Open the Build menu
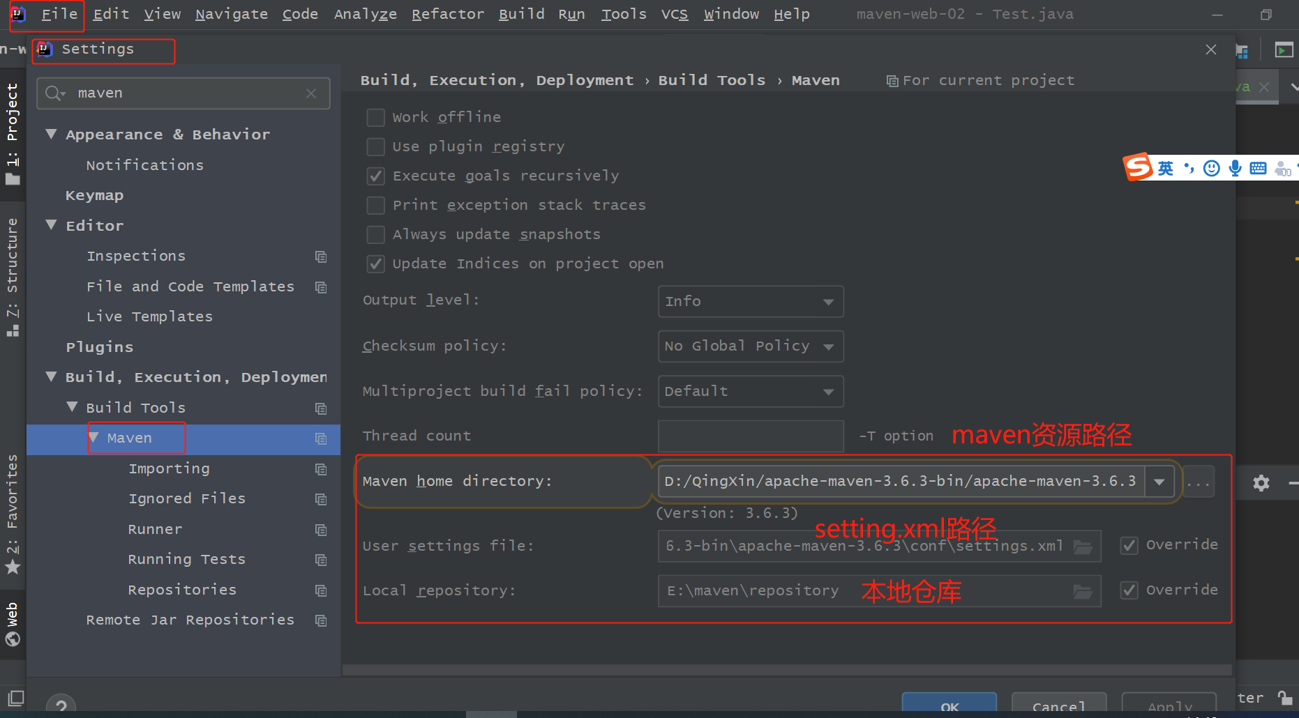The height and width of the screenshot is (718, 1299). (x=521, y=14)
